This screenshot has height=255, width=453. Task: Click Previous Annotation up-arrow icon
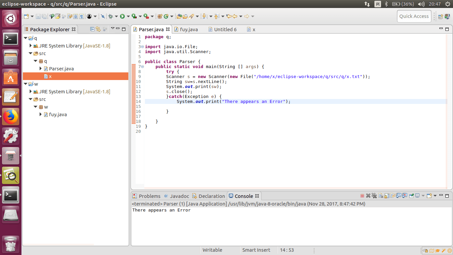pyautogui.click(x=217, y=16)
